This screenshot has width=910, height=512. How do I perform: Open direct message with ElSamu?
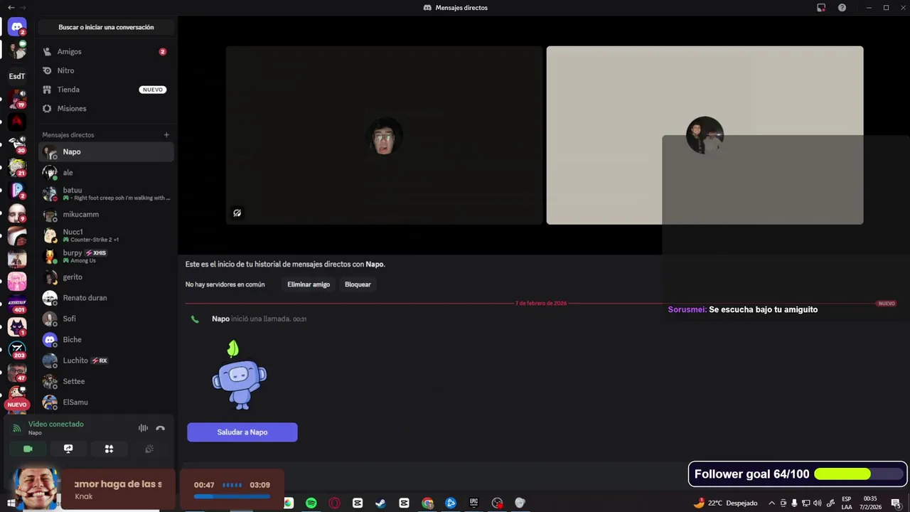pos(106,402)
